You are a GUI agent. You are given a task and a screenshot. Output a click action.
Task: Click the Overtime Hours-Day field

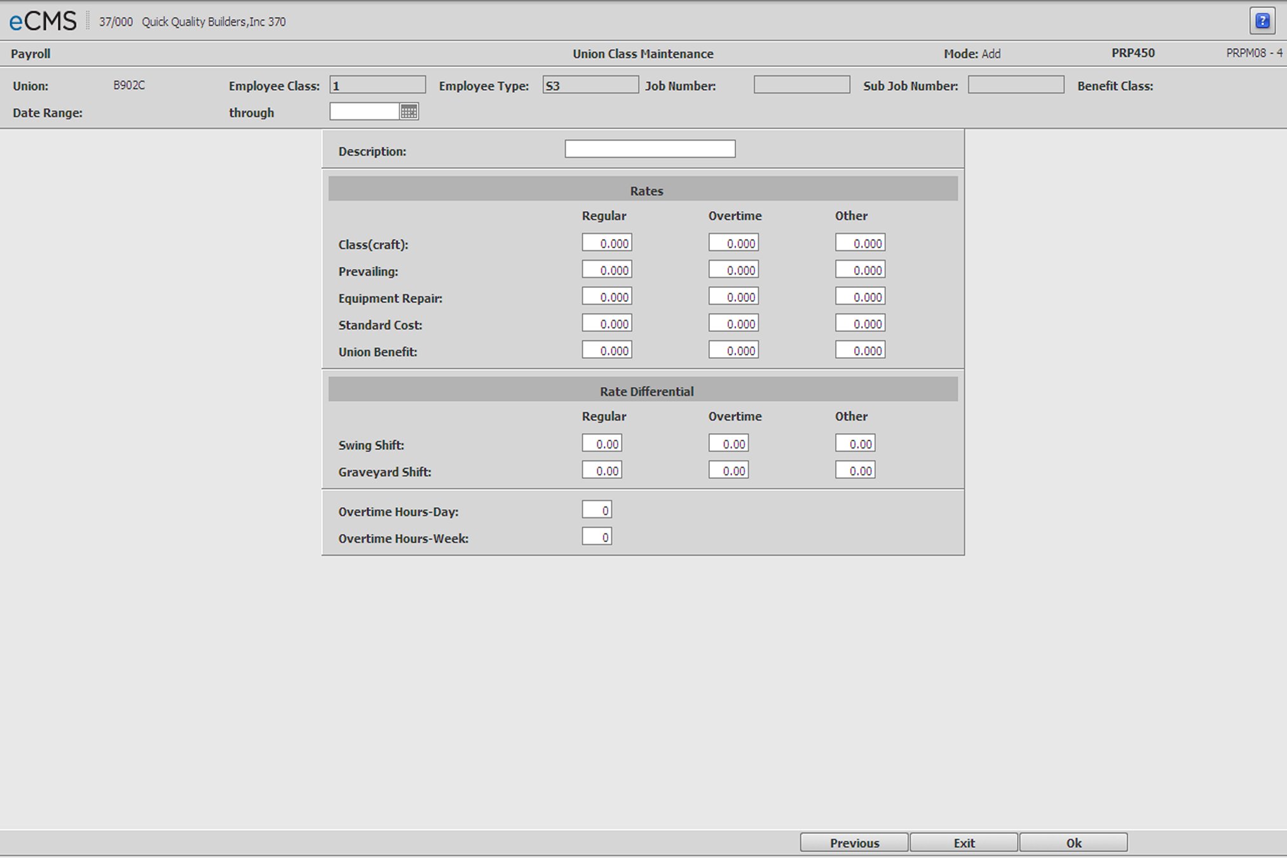pos(596,510)
